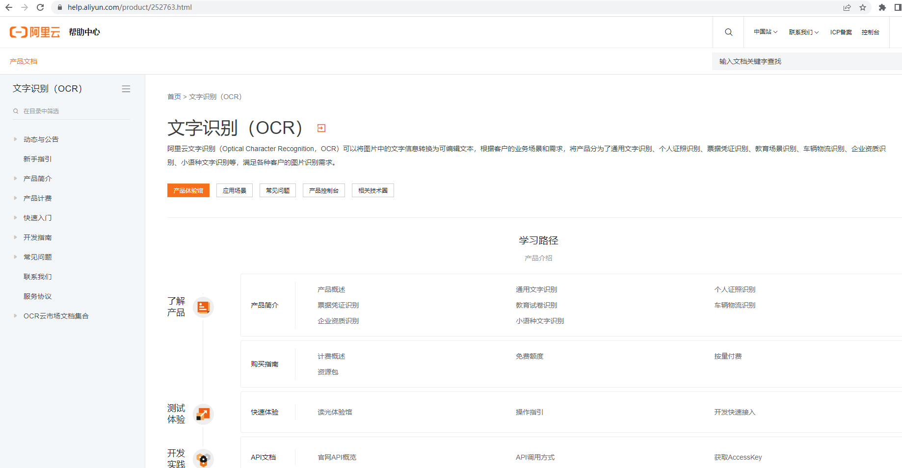Click the browser back arrow
This screenshot has height=468, width=902.
pyautogui.click(x=9, y=7)
